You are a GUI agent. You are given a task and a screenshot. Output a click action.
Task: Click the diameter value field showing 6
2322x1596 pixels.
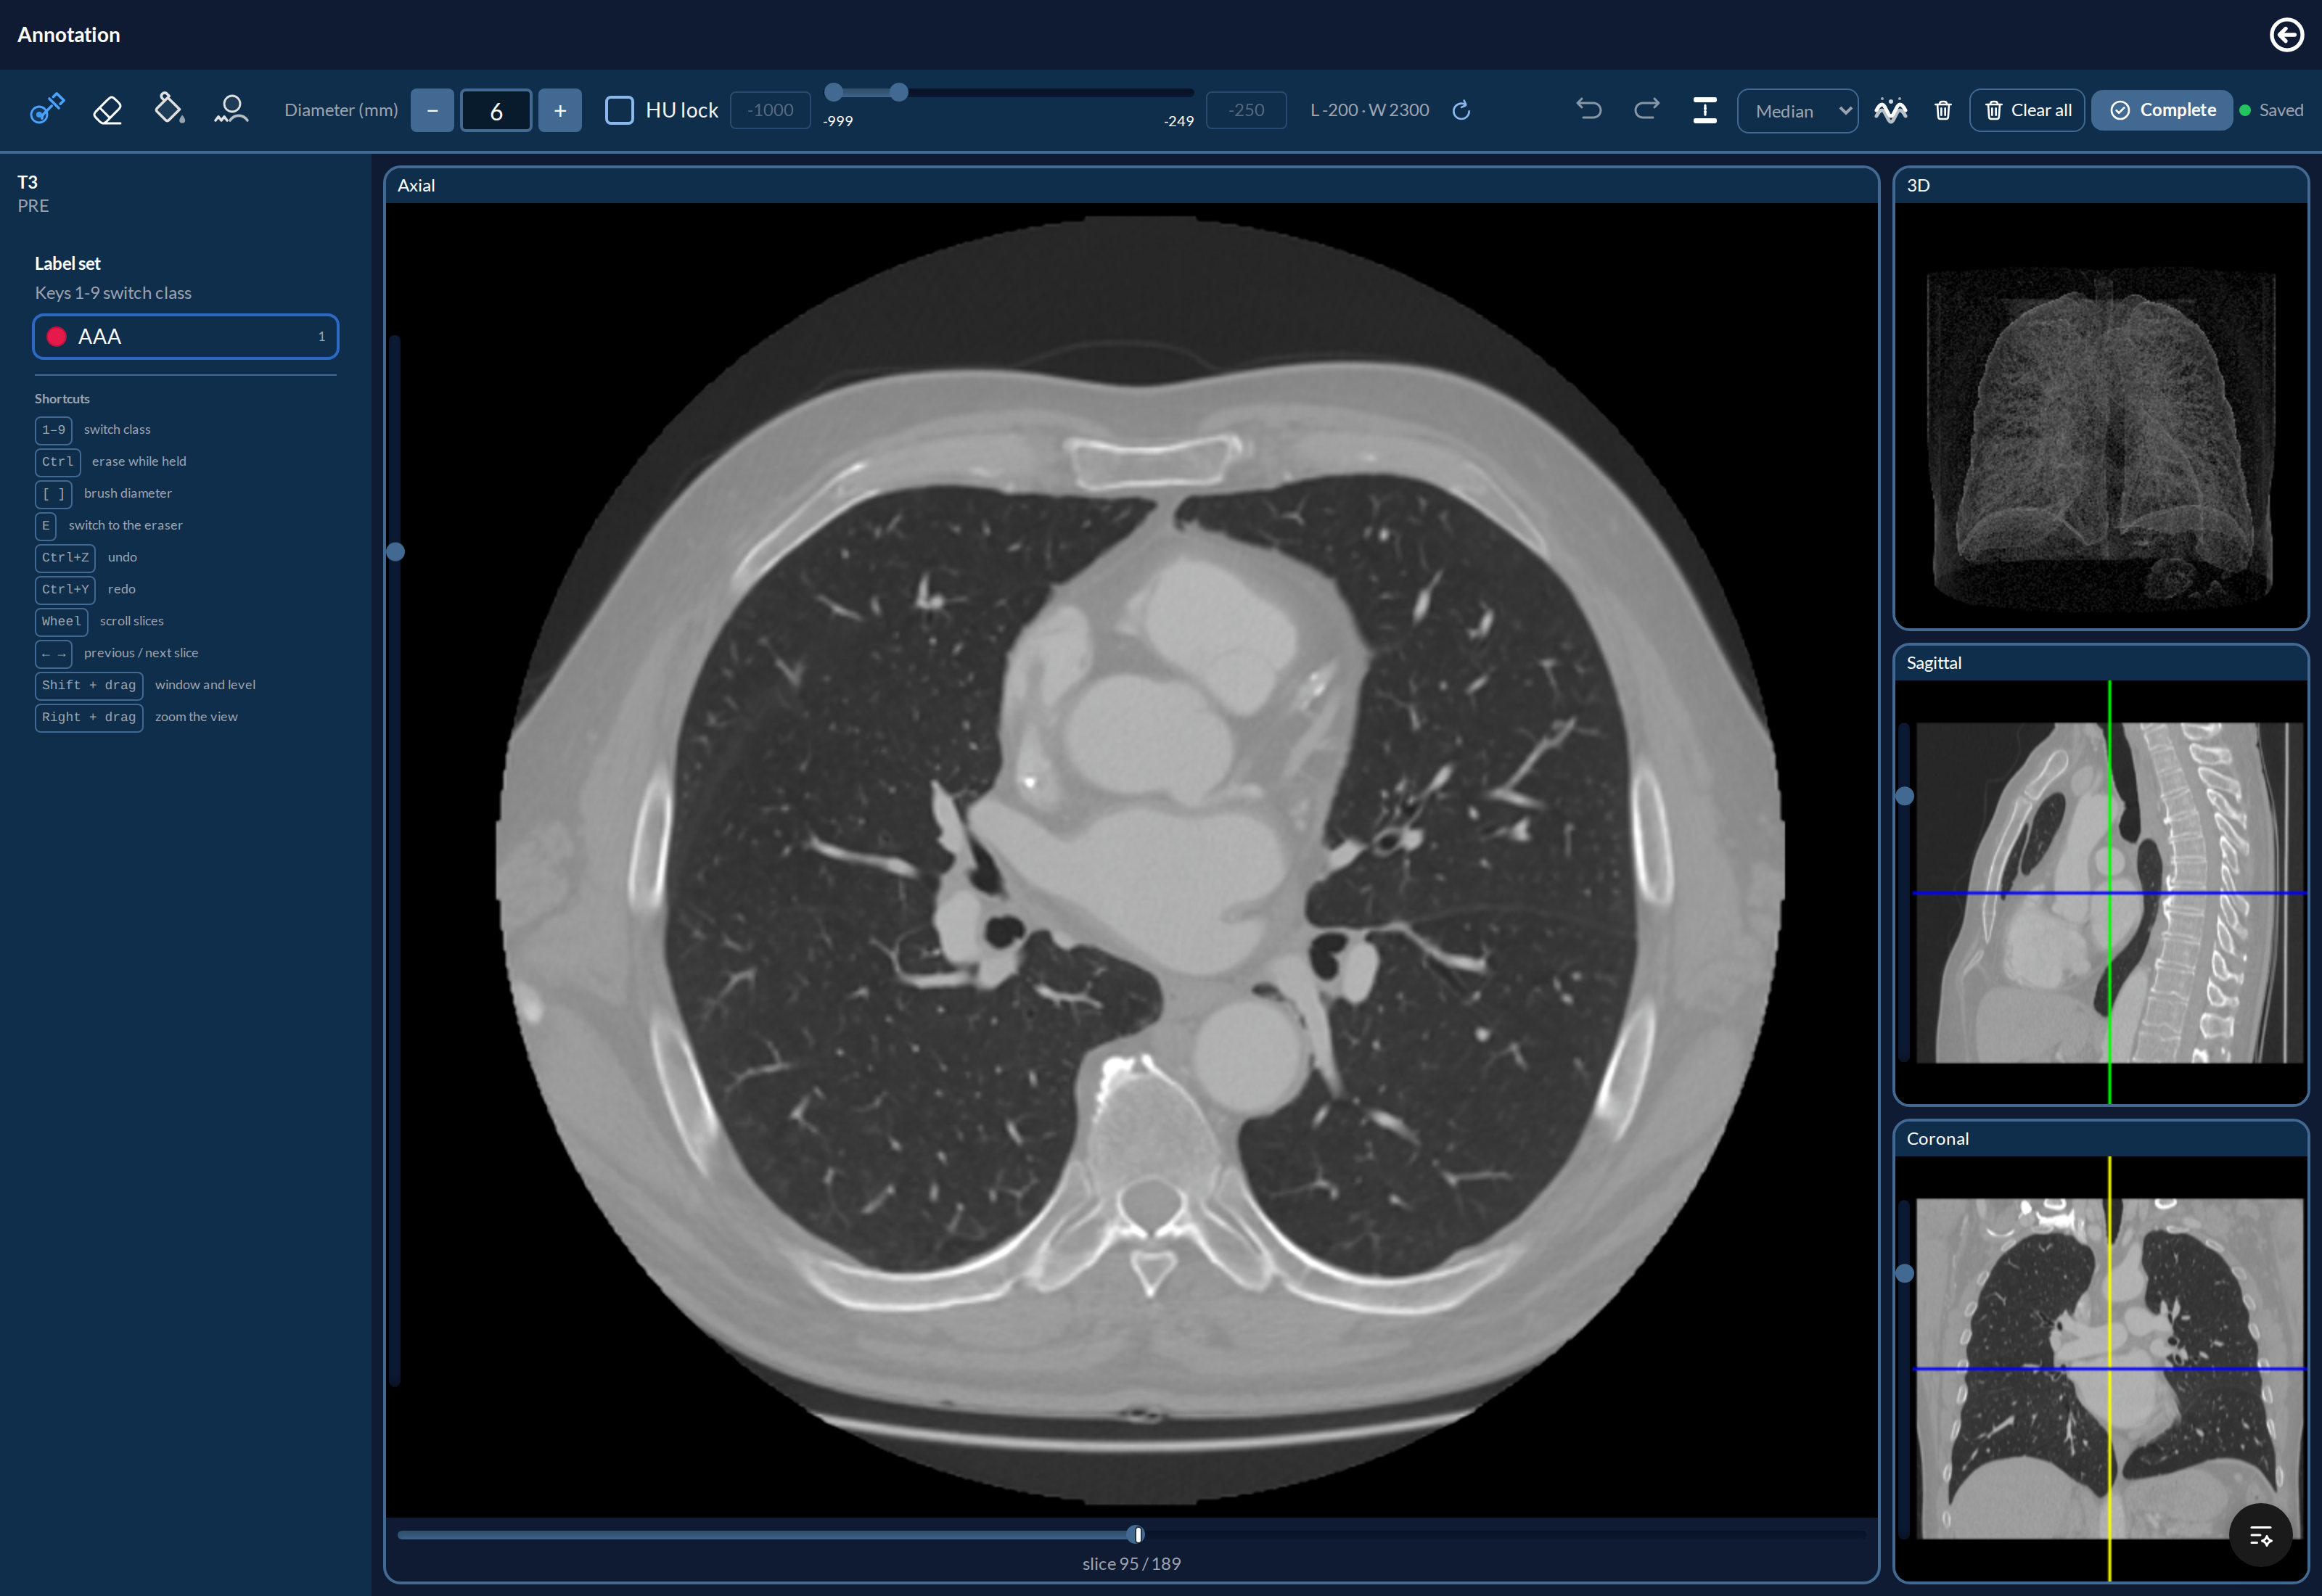[496, 110]
